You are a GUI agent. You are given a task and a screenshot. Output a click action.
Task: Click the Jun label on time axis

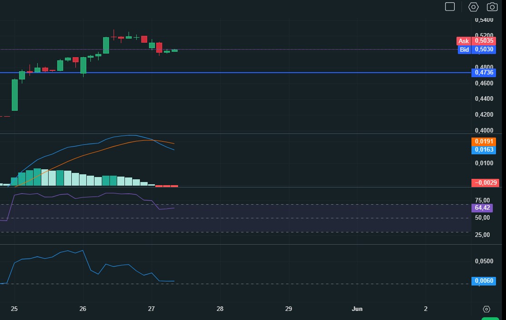[357, 309]
